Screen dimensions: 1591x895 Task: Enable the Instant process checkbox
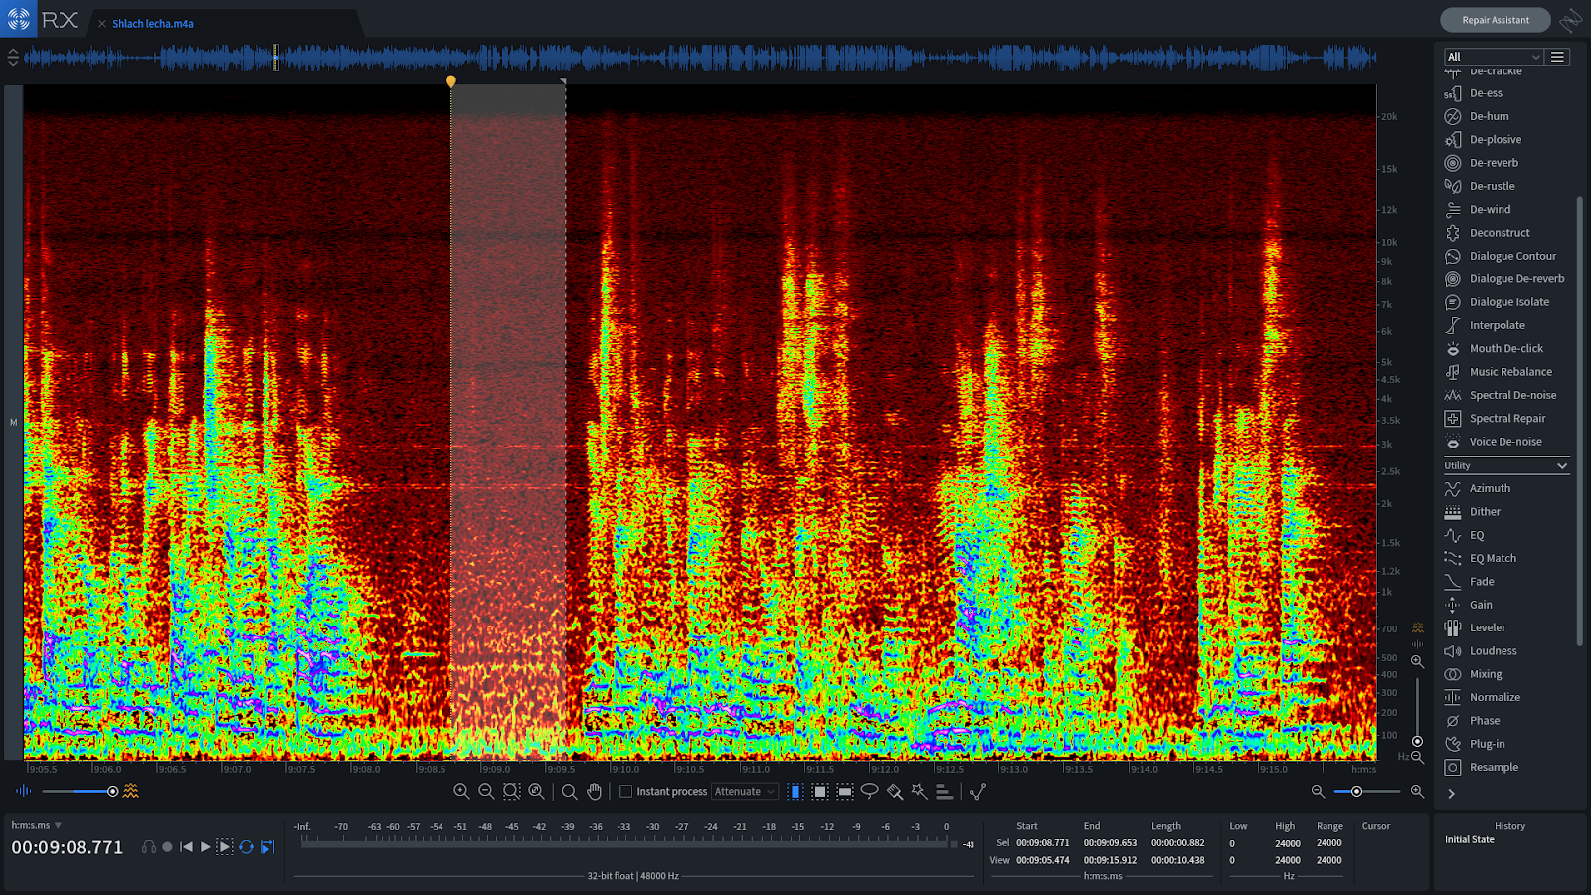[626, 792]
